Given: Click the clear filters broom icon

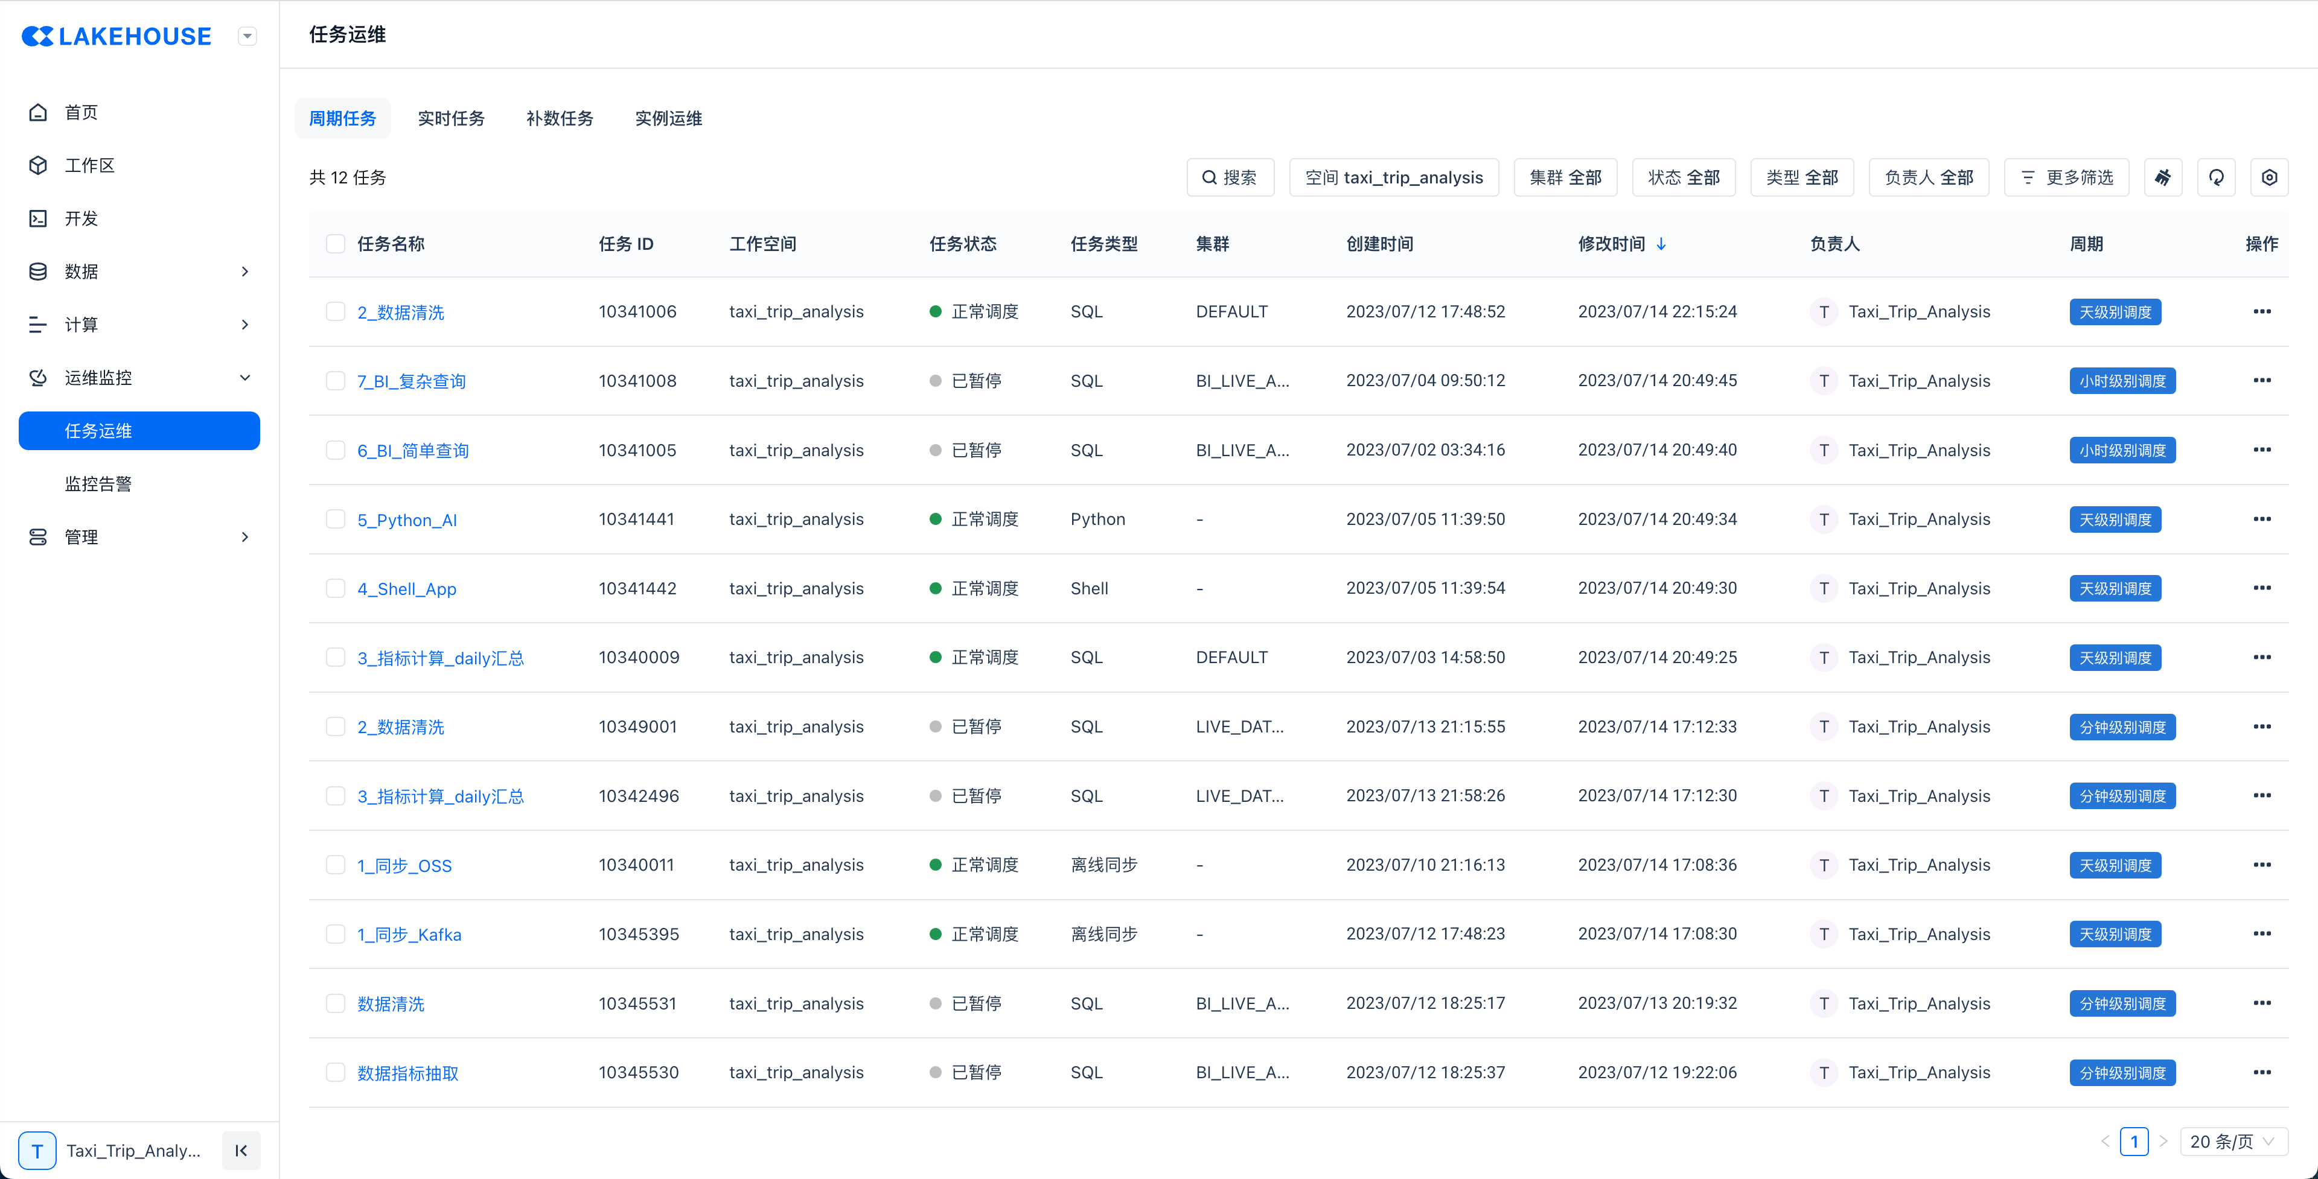Looking at the screenshot, I should coord(2163,177).
